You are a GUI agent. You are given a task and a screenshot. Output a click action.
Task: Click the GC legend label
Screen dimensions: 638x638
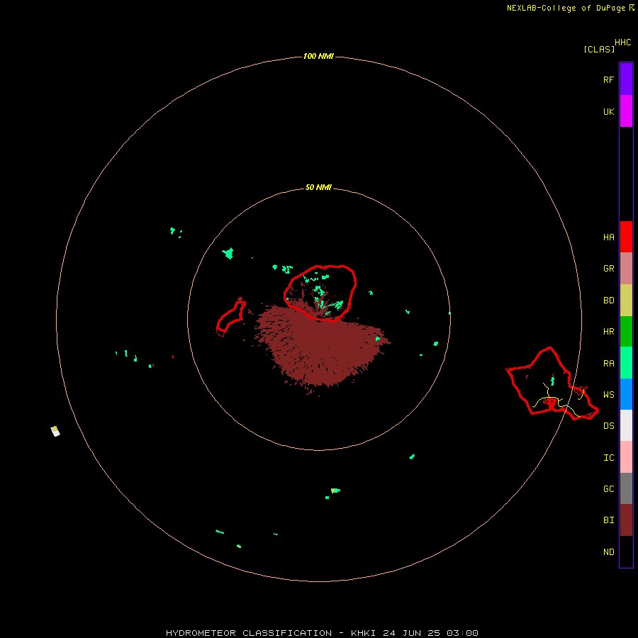tap(608, 489)
